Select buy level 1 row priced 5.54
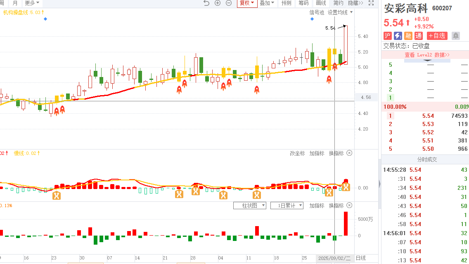This screenshot has height=264, width=469. (x=425, y=116)
